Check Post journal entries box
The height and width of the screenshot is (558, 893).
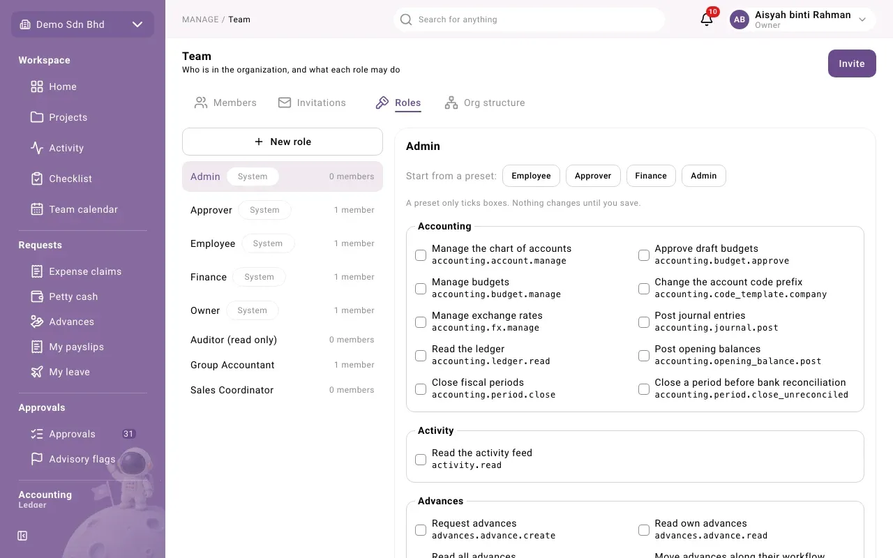644,322
